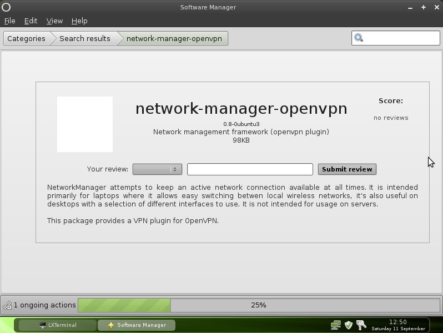The width and height of the screenshot is (443, 333).
Task: Maximize the Software Manager window
Action: (x=423, y=7)
